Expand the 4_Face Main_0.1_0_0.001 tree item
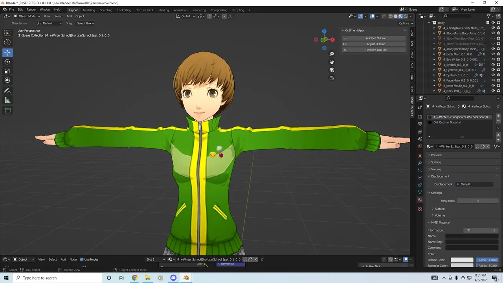The width and height of the screenshot is (503, 283). point(434,81)
